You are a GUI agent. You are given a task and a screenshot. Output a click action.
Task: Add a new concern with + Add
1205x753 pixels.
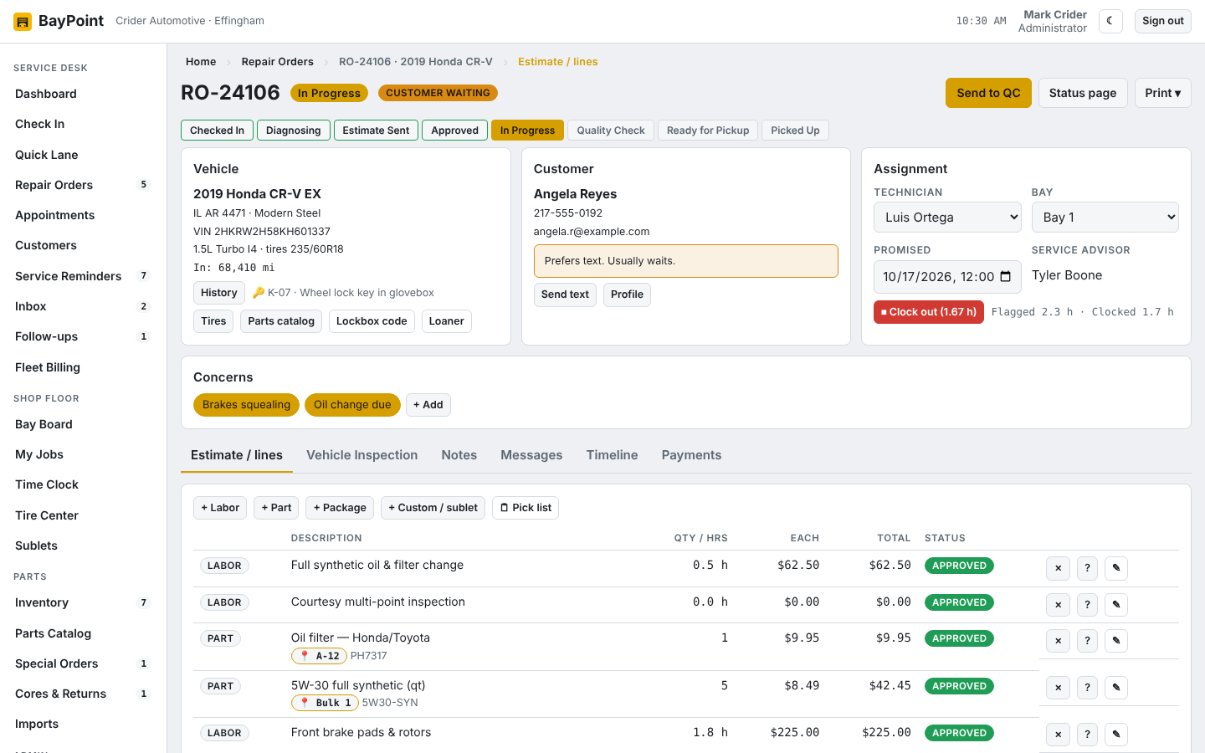tap(428, 405)
